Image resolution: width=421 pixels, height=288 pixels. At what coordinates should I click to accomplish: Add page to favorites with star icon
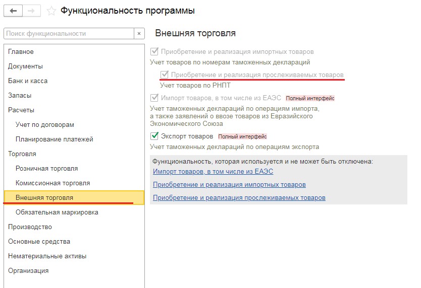pyautogui.click(x=51, y=11)
